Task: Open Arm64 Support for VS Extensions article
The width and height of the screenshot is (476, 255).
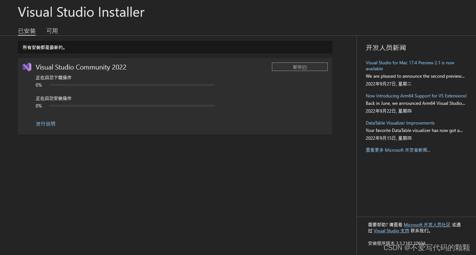Action: click(416, 96)
